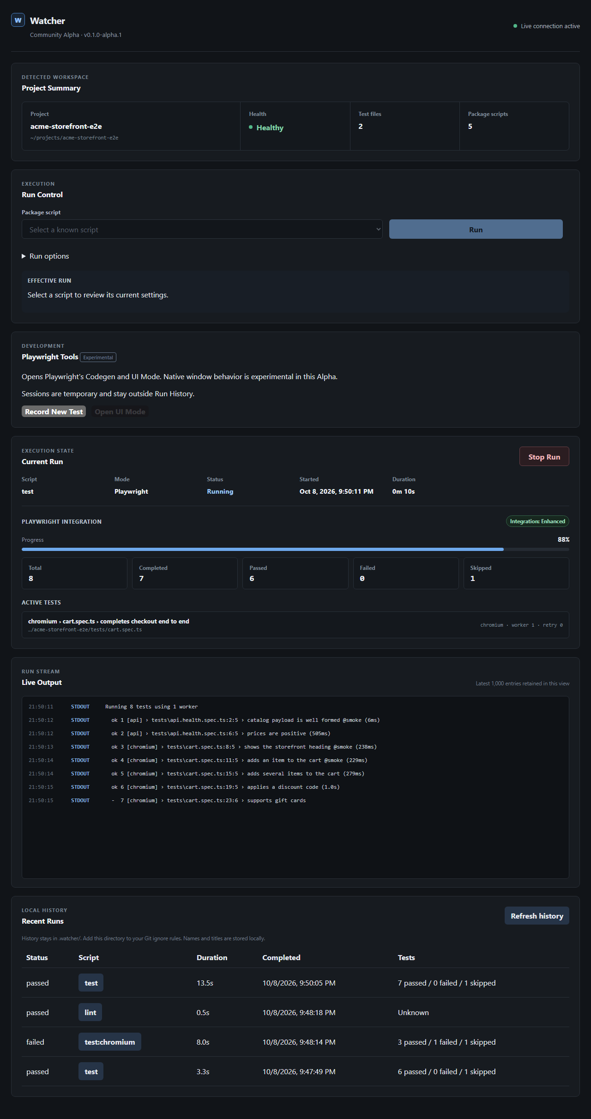The width and height of the screenshot is (591, 1119).
Task: Click log line 'applies a discount code'
Action: point(225,787)
